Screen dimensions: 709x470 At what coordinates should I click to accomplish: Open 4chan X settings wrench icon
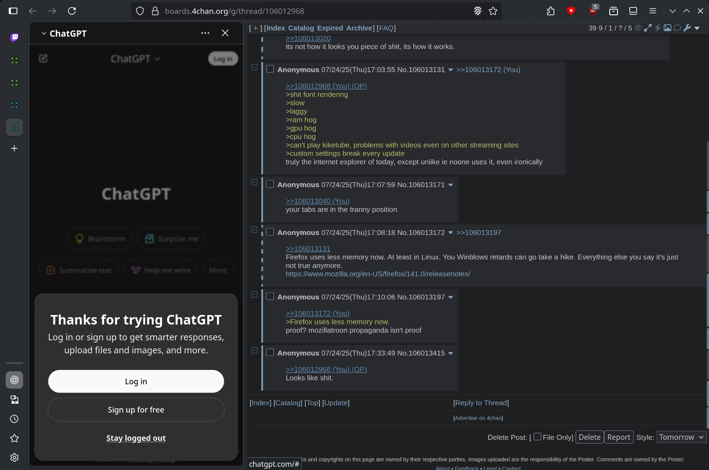click(x=687, y=28)
